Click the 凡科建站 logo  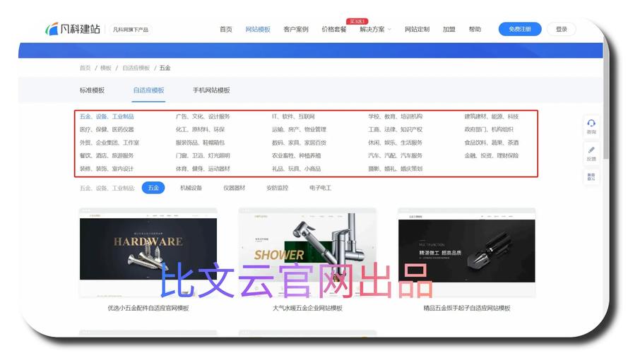[x=73, y=29]
